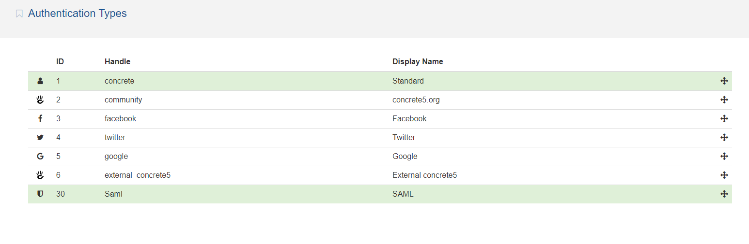The height and width of the screenshot is (244, 749).
Task: Click the Google G icon
Action: pos(40,157)
